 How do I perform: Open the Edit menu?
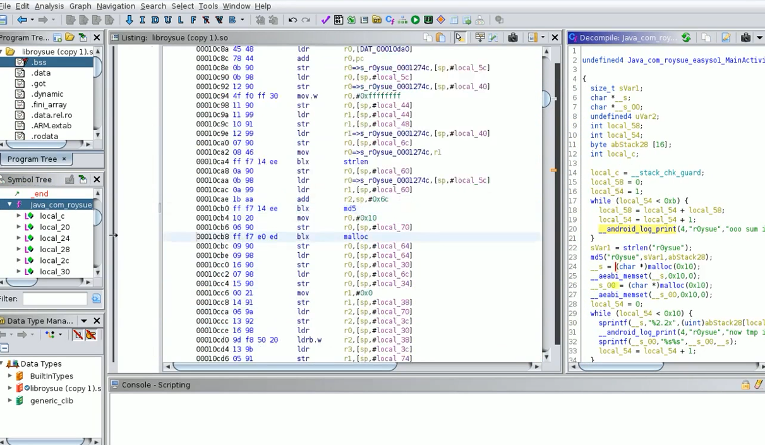(22, 6)
